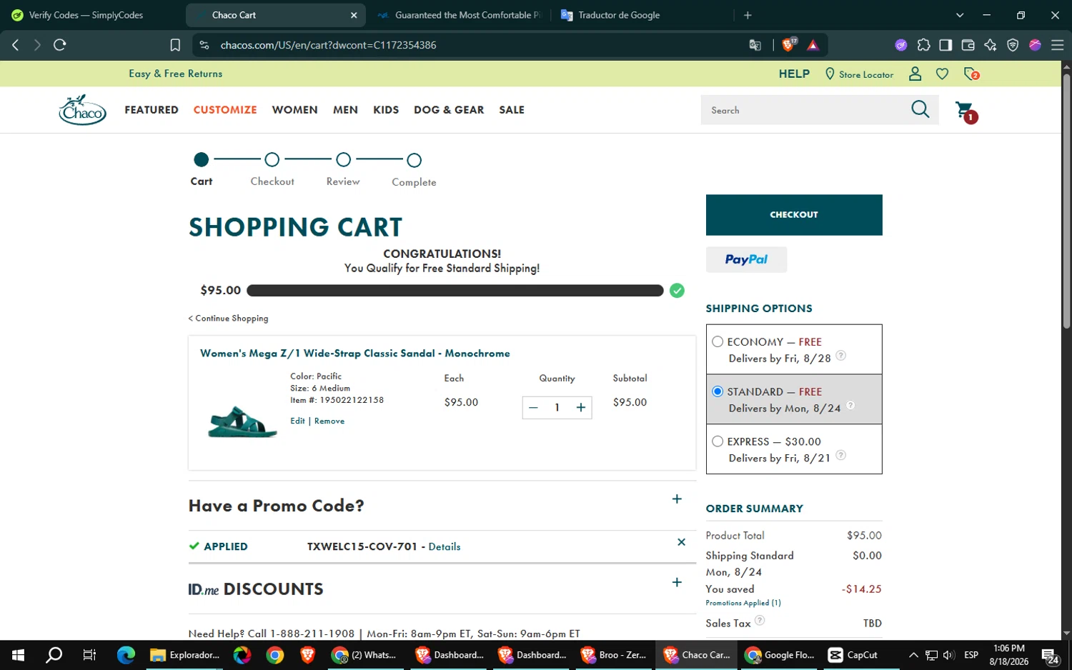Open the shopping cart icon with badge

(x=966, y=111)
